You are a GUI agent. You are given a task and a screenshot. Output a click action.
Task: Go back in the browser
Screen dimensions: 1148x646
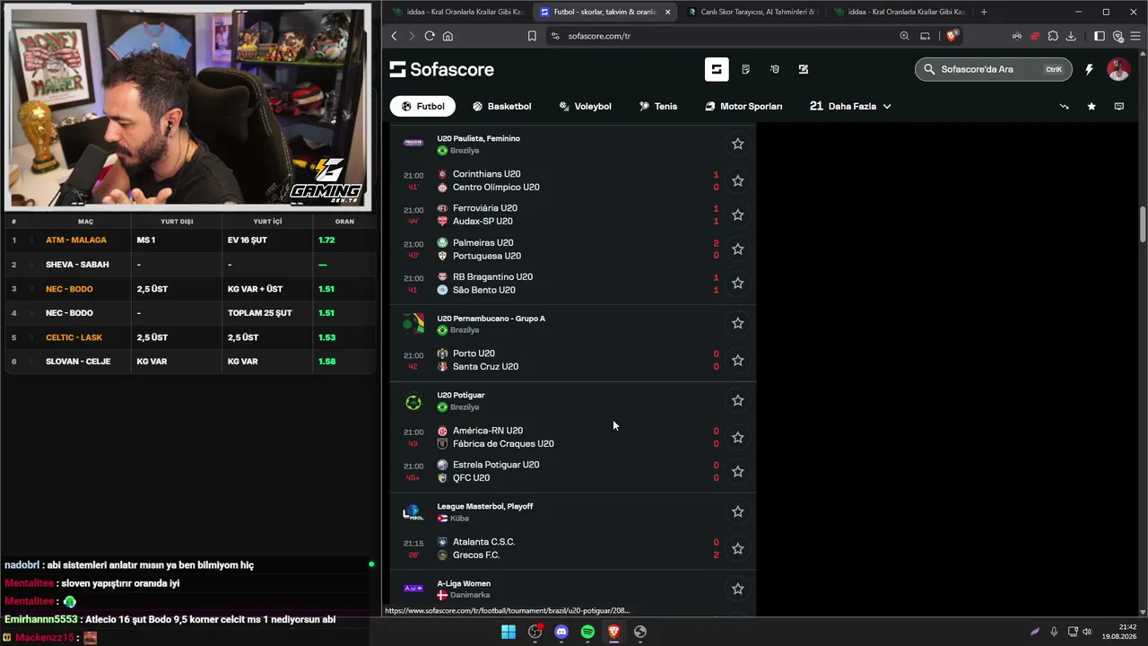pyautogui.click(x=394, y=36)
